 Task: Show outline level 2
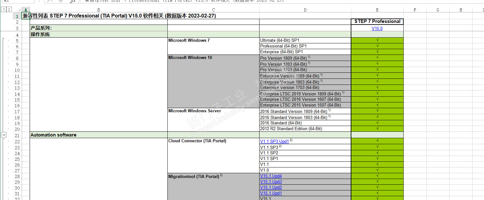coord(9,10)
